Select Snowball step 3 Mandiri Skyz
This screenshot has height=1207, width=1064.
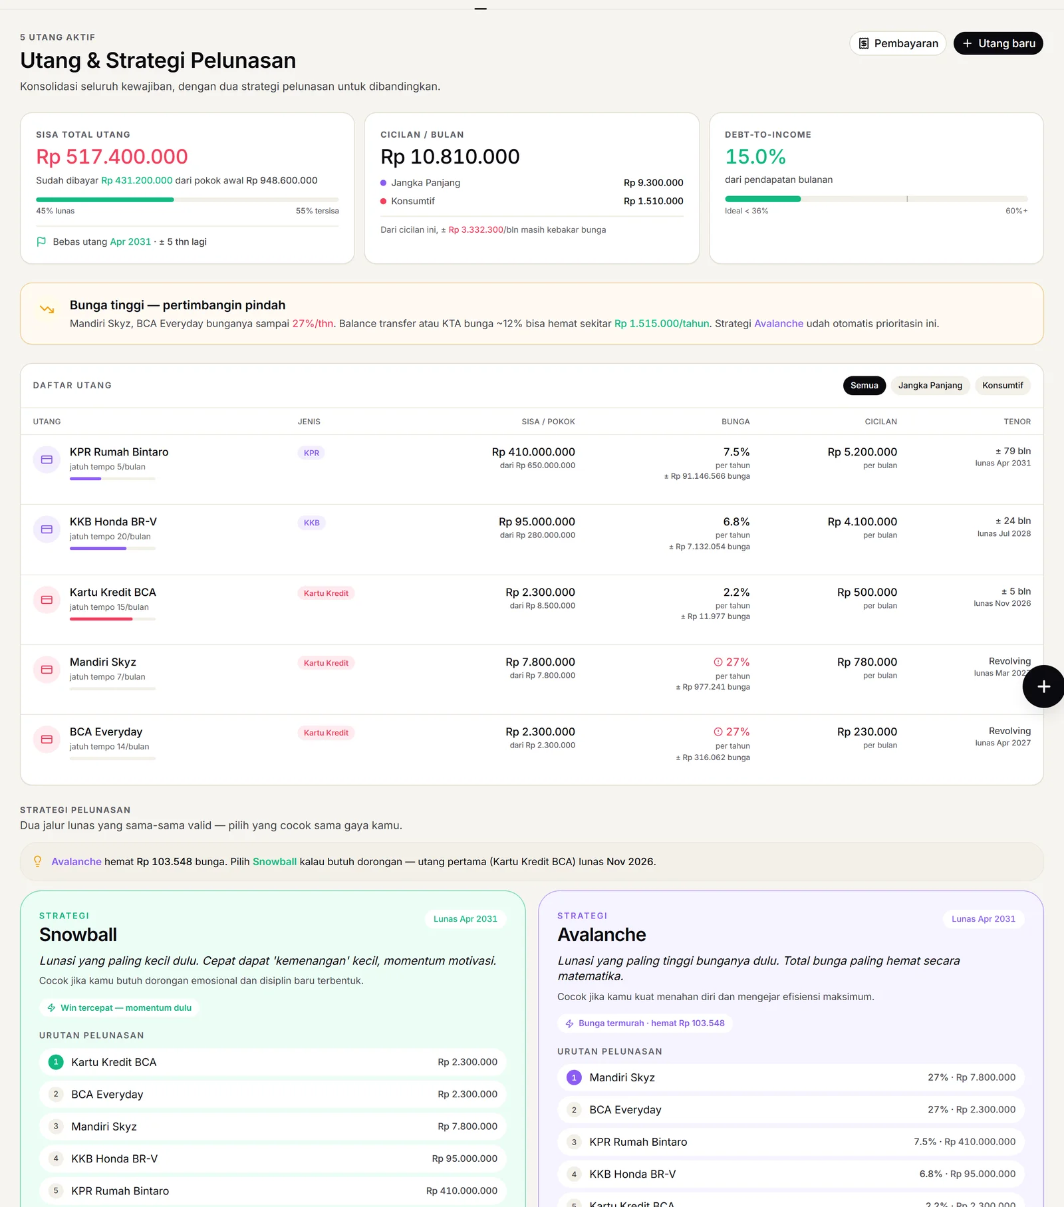tap(273, 1127)
